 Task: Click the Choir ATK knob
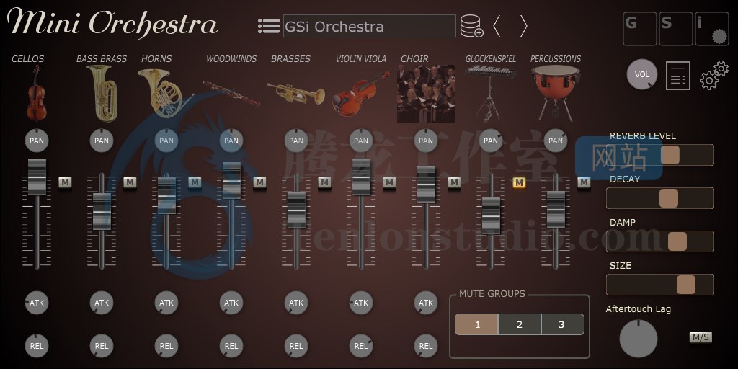426,303
